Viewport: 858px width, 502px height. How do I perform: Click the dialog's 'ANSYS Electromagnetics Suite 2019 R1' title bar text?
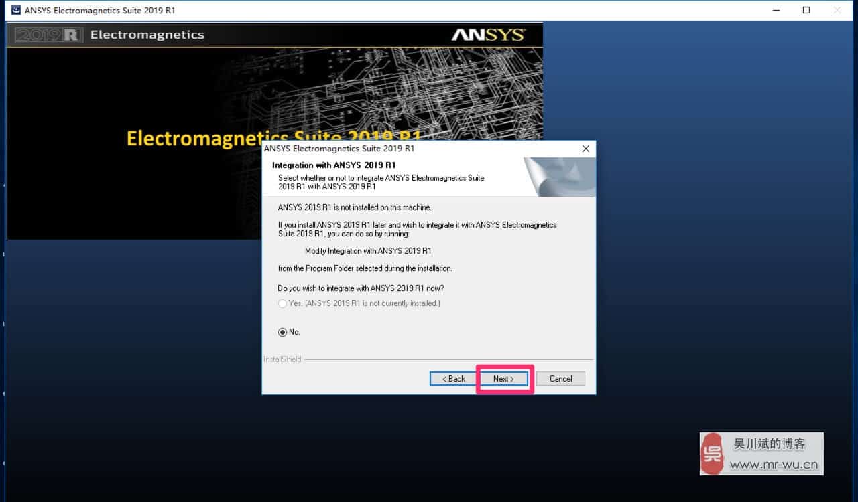339,149
